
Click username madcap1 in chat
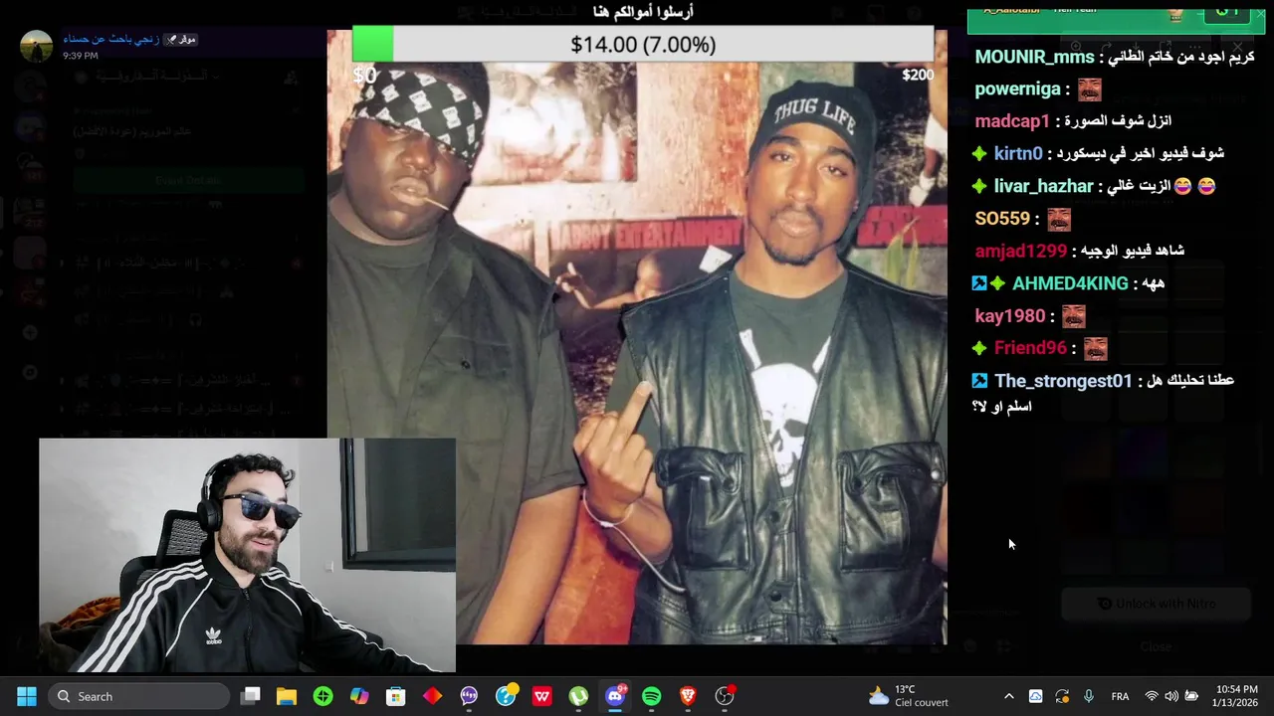[1012, 121]
